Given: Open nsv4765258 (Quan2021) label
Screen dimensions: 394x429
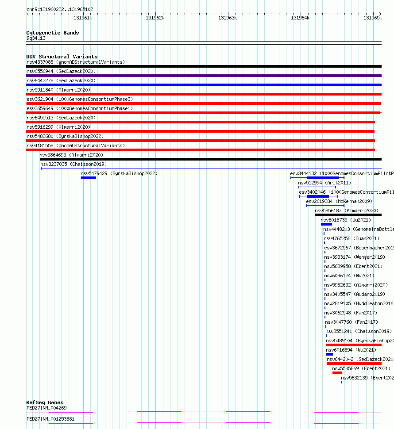Looking at the screenshot, I should click(352, 239).
